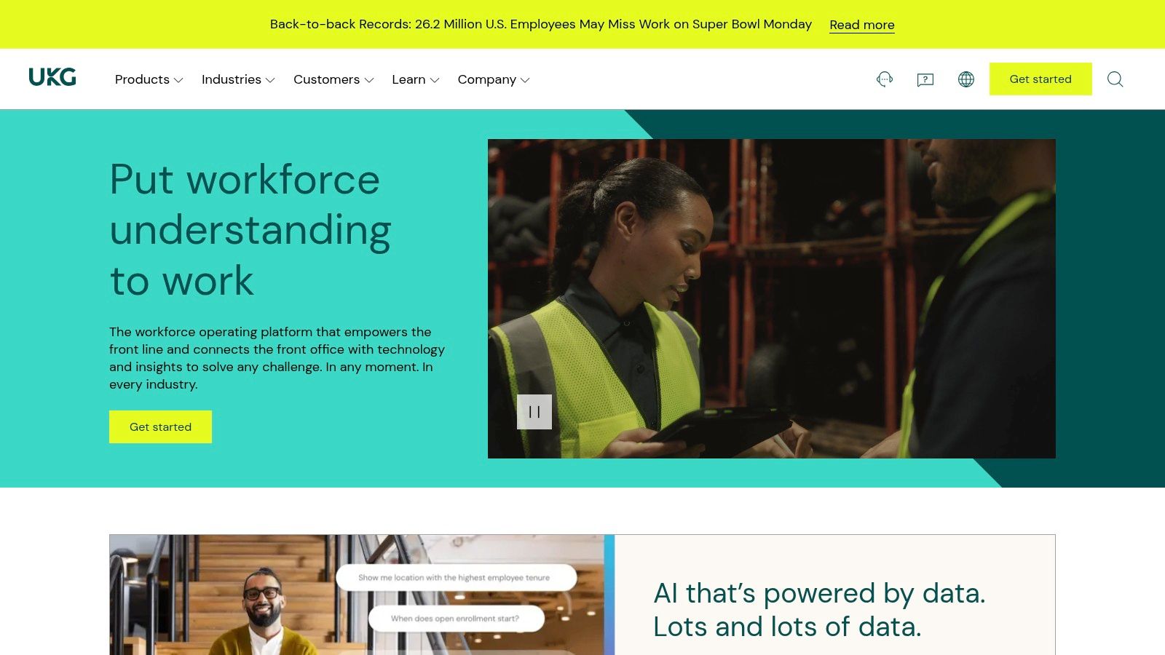Click the 'AI that's powered by data' heading

[x=819, y=610]
